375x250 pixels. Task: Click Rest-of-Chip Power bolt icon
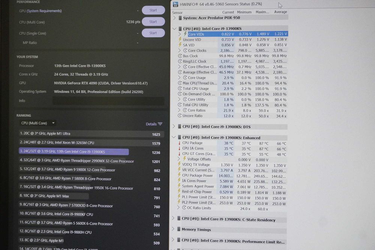click(x=179, y=191)
